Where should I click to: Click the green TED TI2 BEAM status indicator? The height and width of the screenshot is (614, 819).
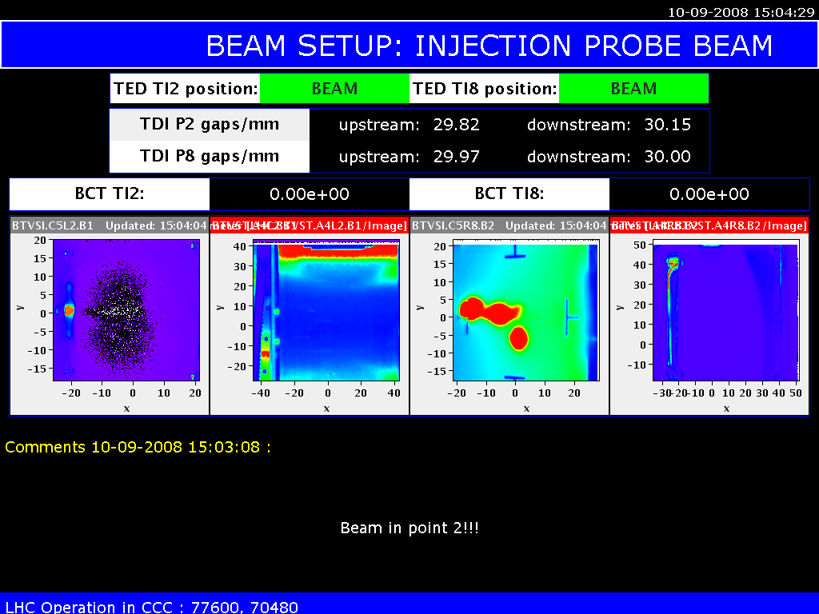(x=334, y=89)
